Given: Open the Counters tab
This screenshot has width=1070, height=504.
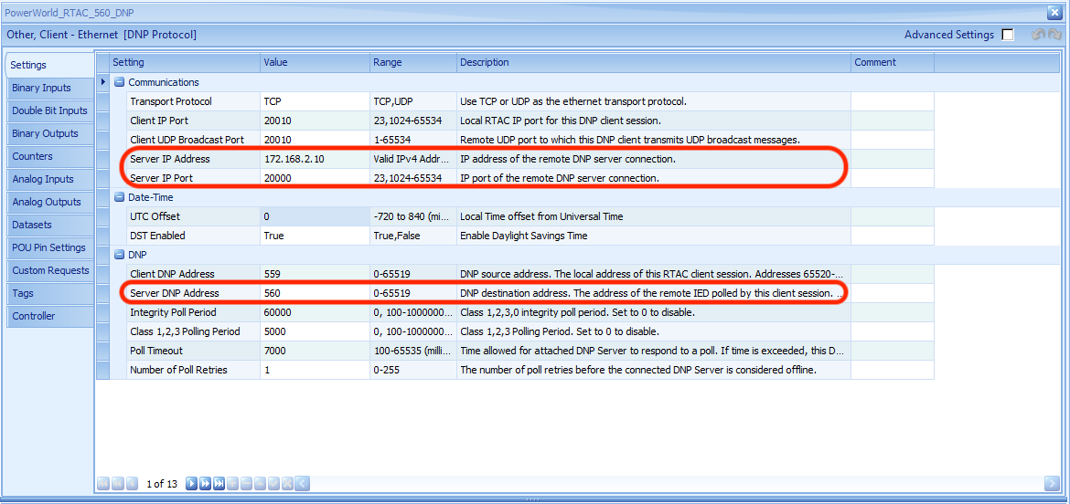Looking at the screenshot, I should [50, 157].
